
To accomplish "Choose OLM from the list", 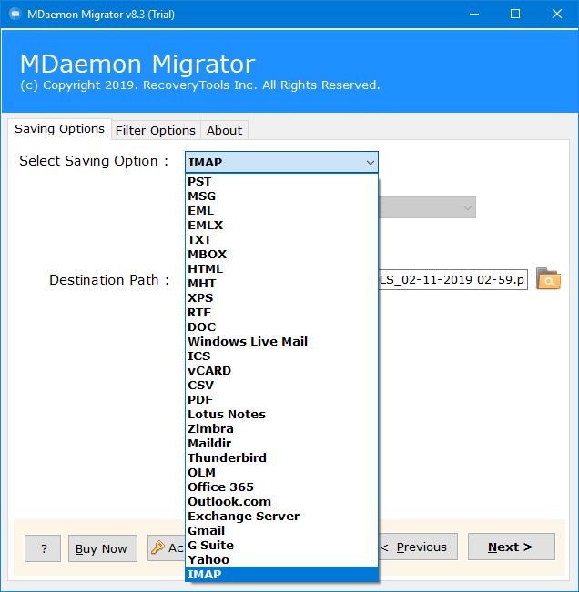I will 281,472.
